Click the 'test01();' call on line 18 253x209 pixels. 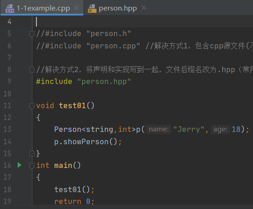pyautogui.click(x=74, y=189)
